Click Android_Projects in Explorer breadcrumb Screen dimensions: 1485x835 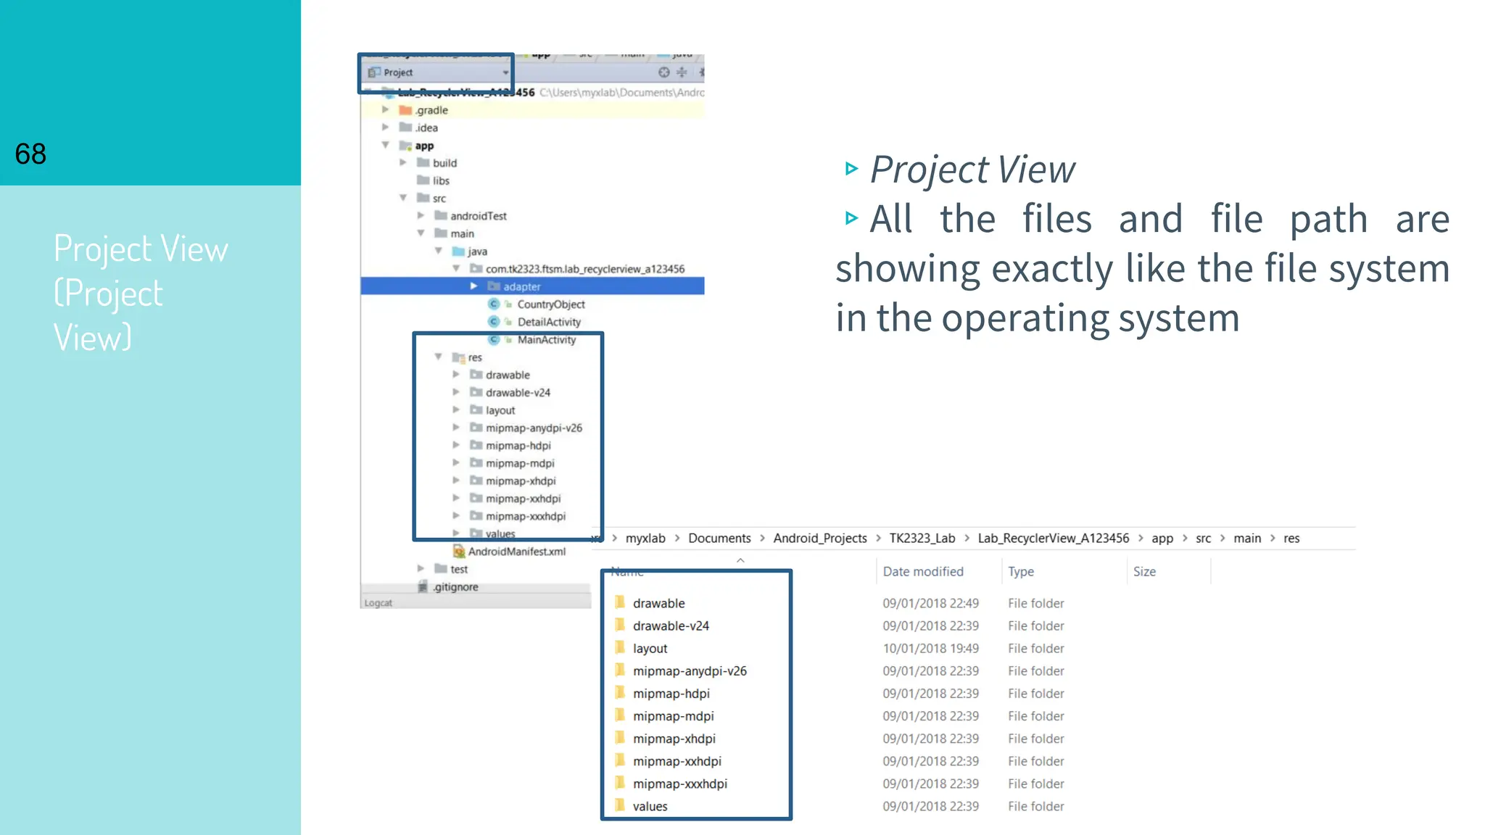coord(820,539)
